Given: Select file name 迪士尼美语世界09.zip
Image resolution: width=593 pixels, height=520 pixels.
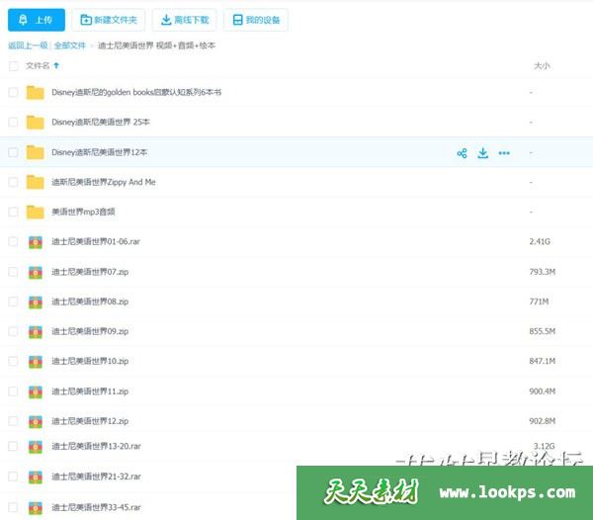Looking at the screenshot, I should point(90,331).
